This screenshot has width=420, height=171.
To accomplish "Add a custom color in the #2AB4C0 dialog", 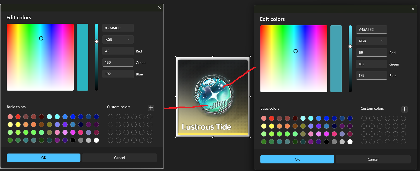I will coord(151,108).
